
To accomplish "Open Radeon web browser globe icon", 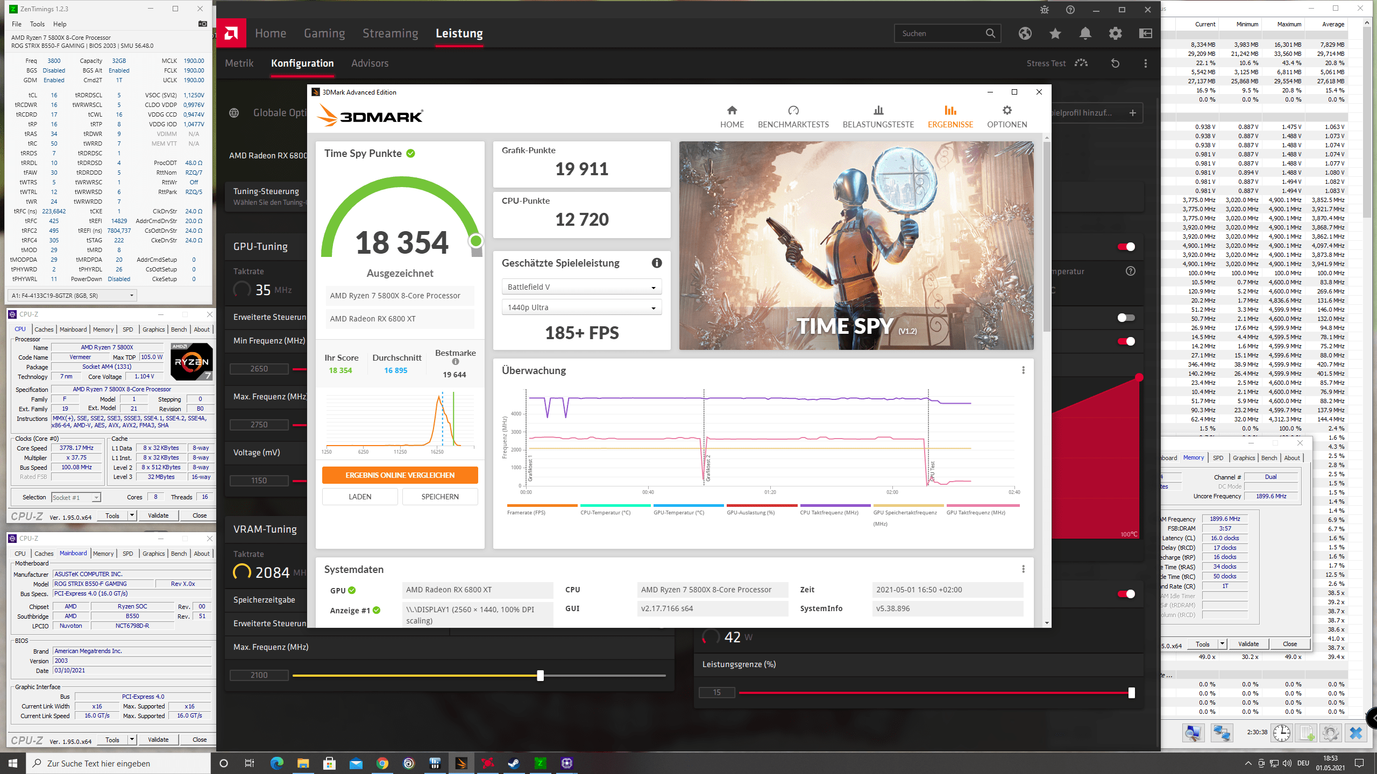I will pos(1025,33).
